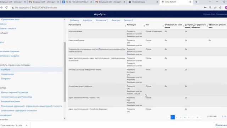227x128 pixels.
Task: Close the ТЗ ФД ГКО document tab
Action: point(91,2)
